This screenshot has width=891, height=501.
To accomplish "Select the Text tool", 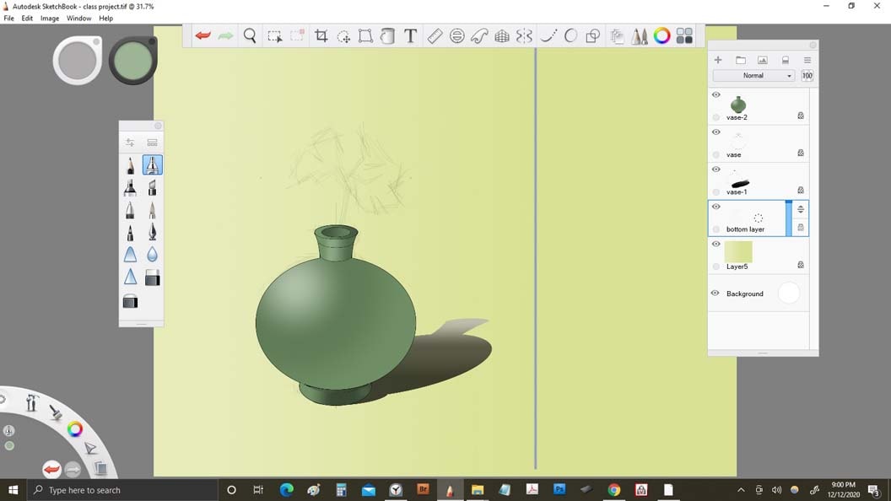I will 410,35.
